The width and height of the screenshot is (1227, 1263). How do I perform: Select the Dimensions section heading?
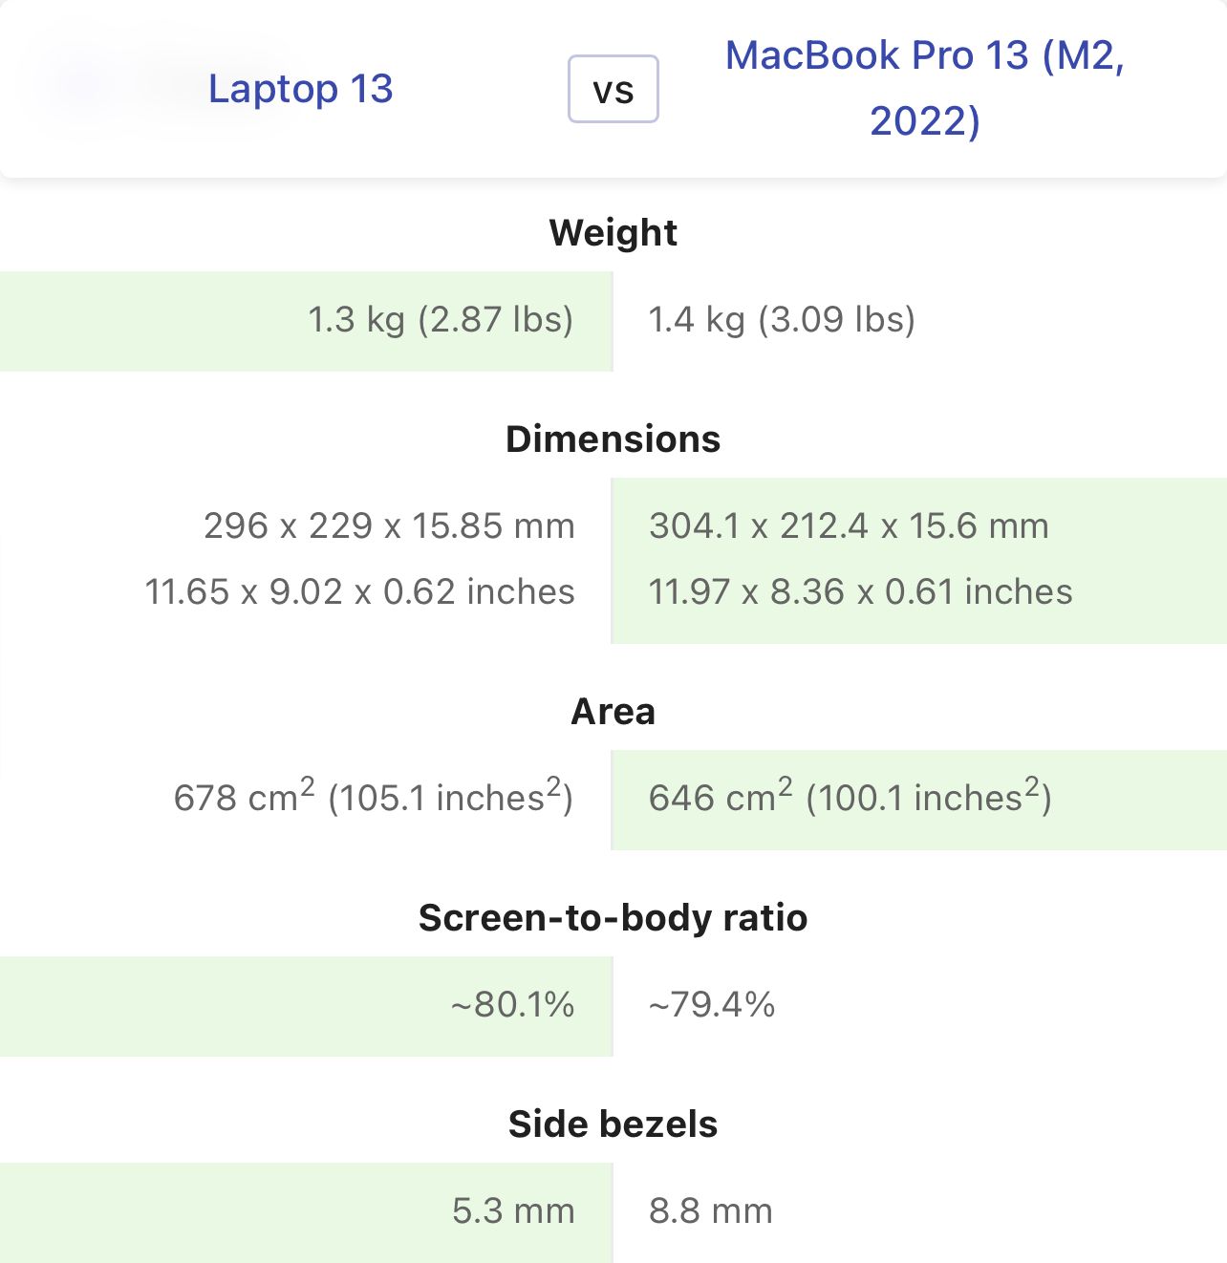coord(613,439)
